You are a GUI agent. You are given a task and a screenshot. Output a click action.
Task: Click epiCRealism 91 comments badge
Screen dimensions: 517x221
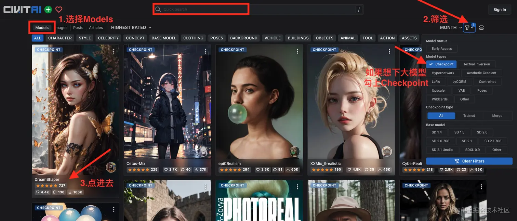[x=278, y=170]
